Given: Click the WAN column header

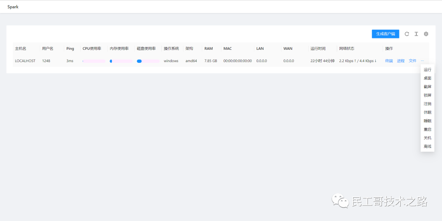Looking at the screenshot, I should 288,49.
